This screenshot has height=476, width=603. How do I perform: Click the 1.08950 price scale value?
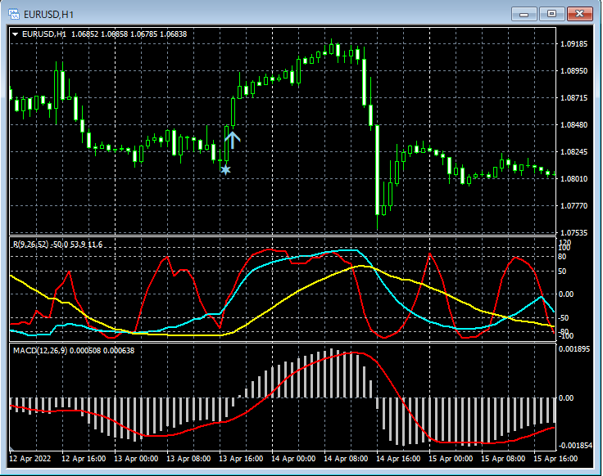[574, 70]
